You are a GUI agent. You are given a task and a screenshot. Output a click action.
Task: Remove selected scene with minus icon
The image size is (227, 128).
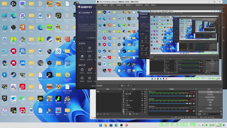point(101,114)
